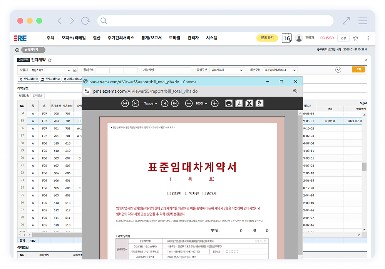Viewport: 385px width, 269px height.
Task: Switch to the 단건발송 tab
Action: pyautogui.click(x=24, y=95)
